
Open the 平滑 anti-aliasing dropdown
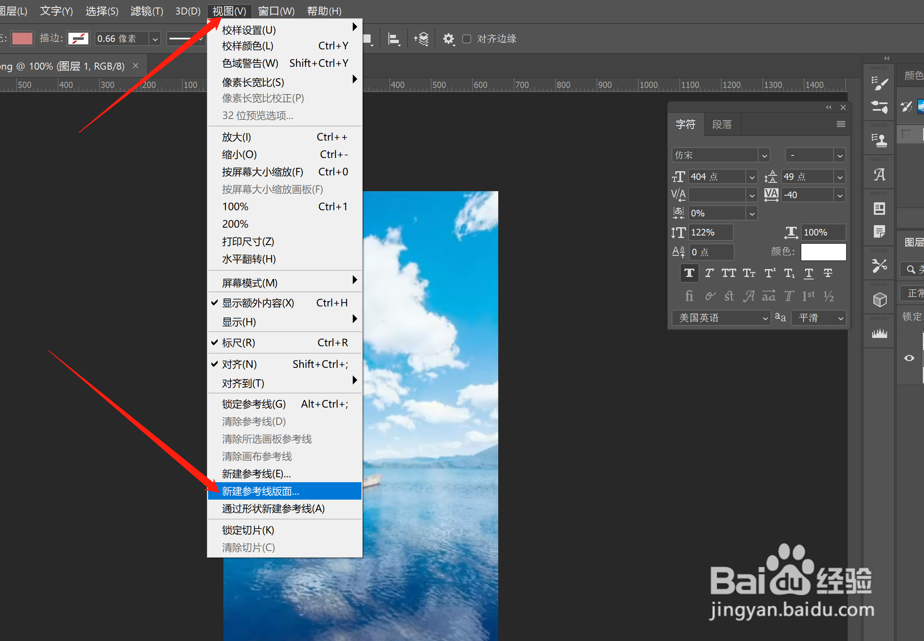pos(819,318)
